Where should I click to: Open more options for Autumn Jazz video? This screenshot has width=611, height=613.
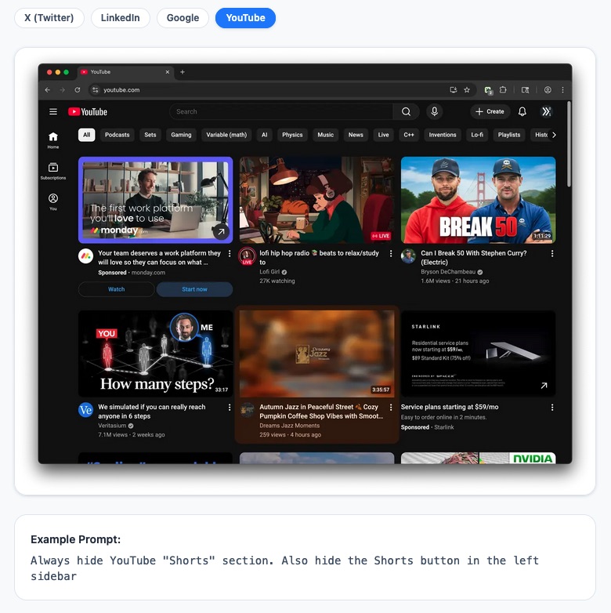[391, 408]
